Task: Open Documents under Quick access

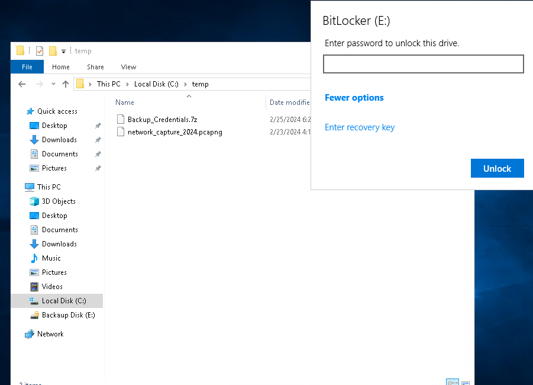Action: [x=60, y=154]
